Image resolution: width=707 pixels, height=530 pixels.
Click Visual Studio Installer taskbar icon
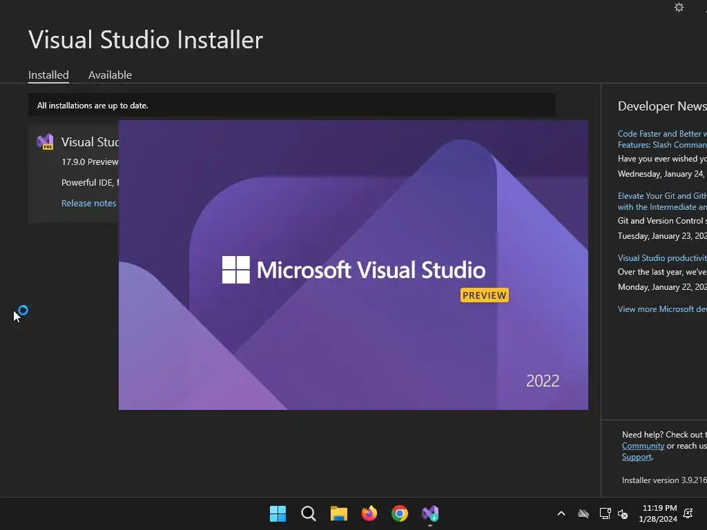pyautogui.click(x=430, y=513)
